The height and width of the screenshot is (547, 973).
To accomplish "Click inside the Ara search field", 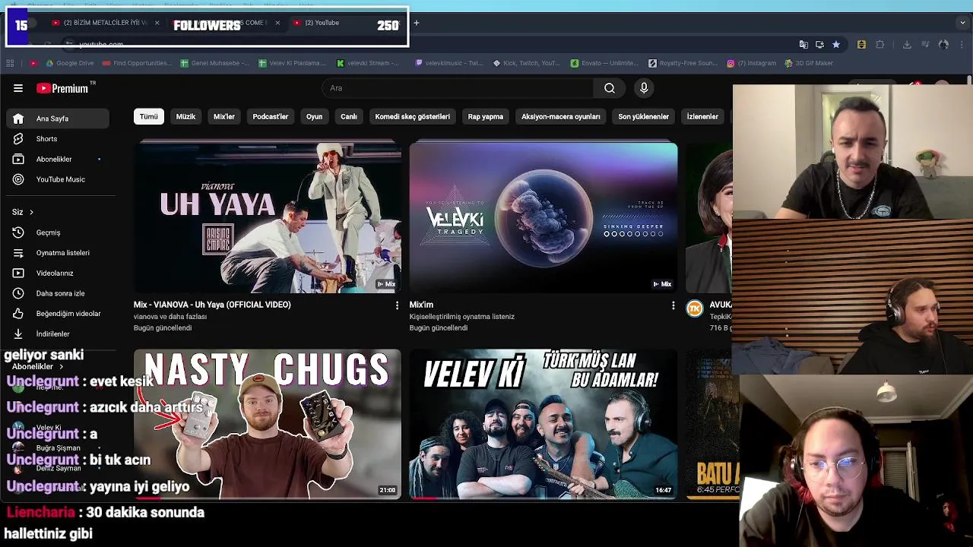I will pos(458,88).
